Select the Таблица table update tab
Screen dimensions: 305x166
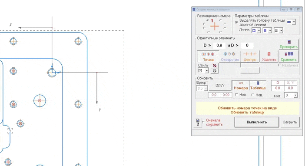258,86
